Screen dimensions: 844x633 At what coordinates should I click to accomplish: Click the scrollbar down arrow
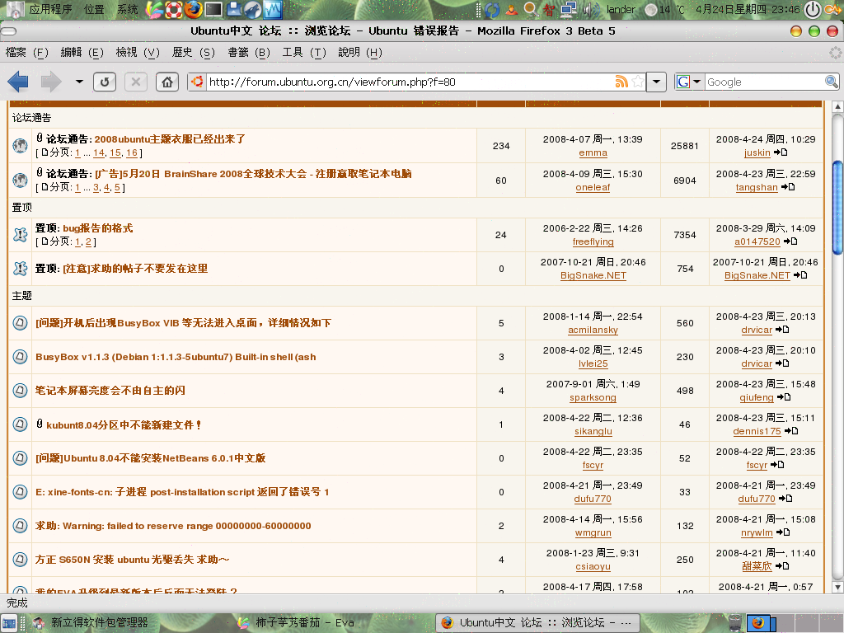pyautogui.click(x=837, y=587)
